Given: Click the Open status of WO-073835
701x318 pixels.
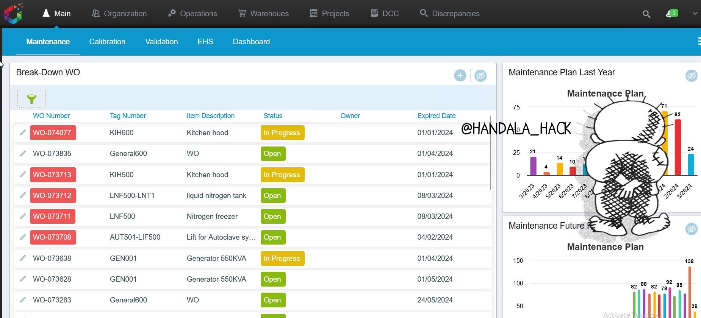Looking at the screenshot, I should tap(273, 153).
